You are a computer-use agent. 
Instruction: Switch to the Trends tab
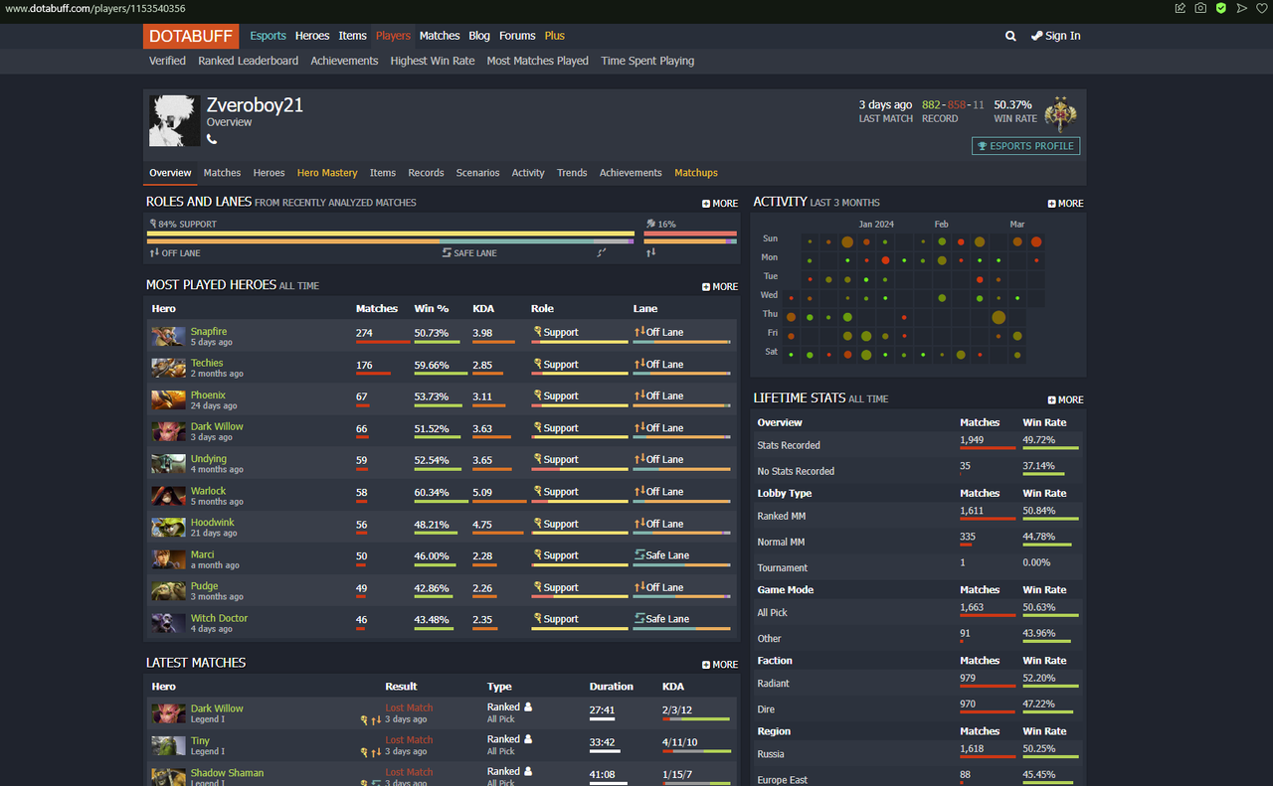(572, 173)
